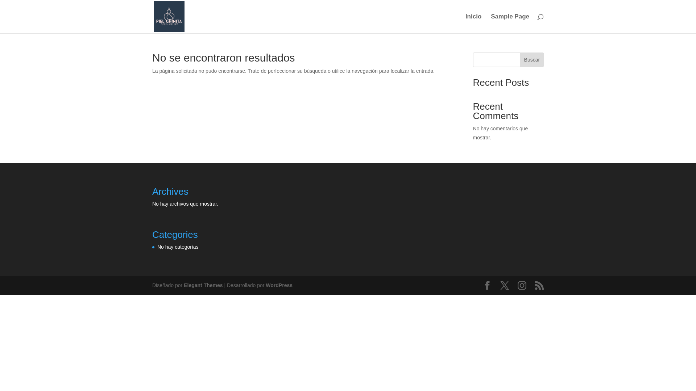Click the 'No hay categorías' list item
The height and width of the screenshot is (391, 696).
click(x=178, y=247)
